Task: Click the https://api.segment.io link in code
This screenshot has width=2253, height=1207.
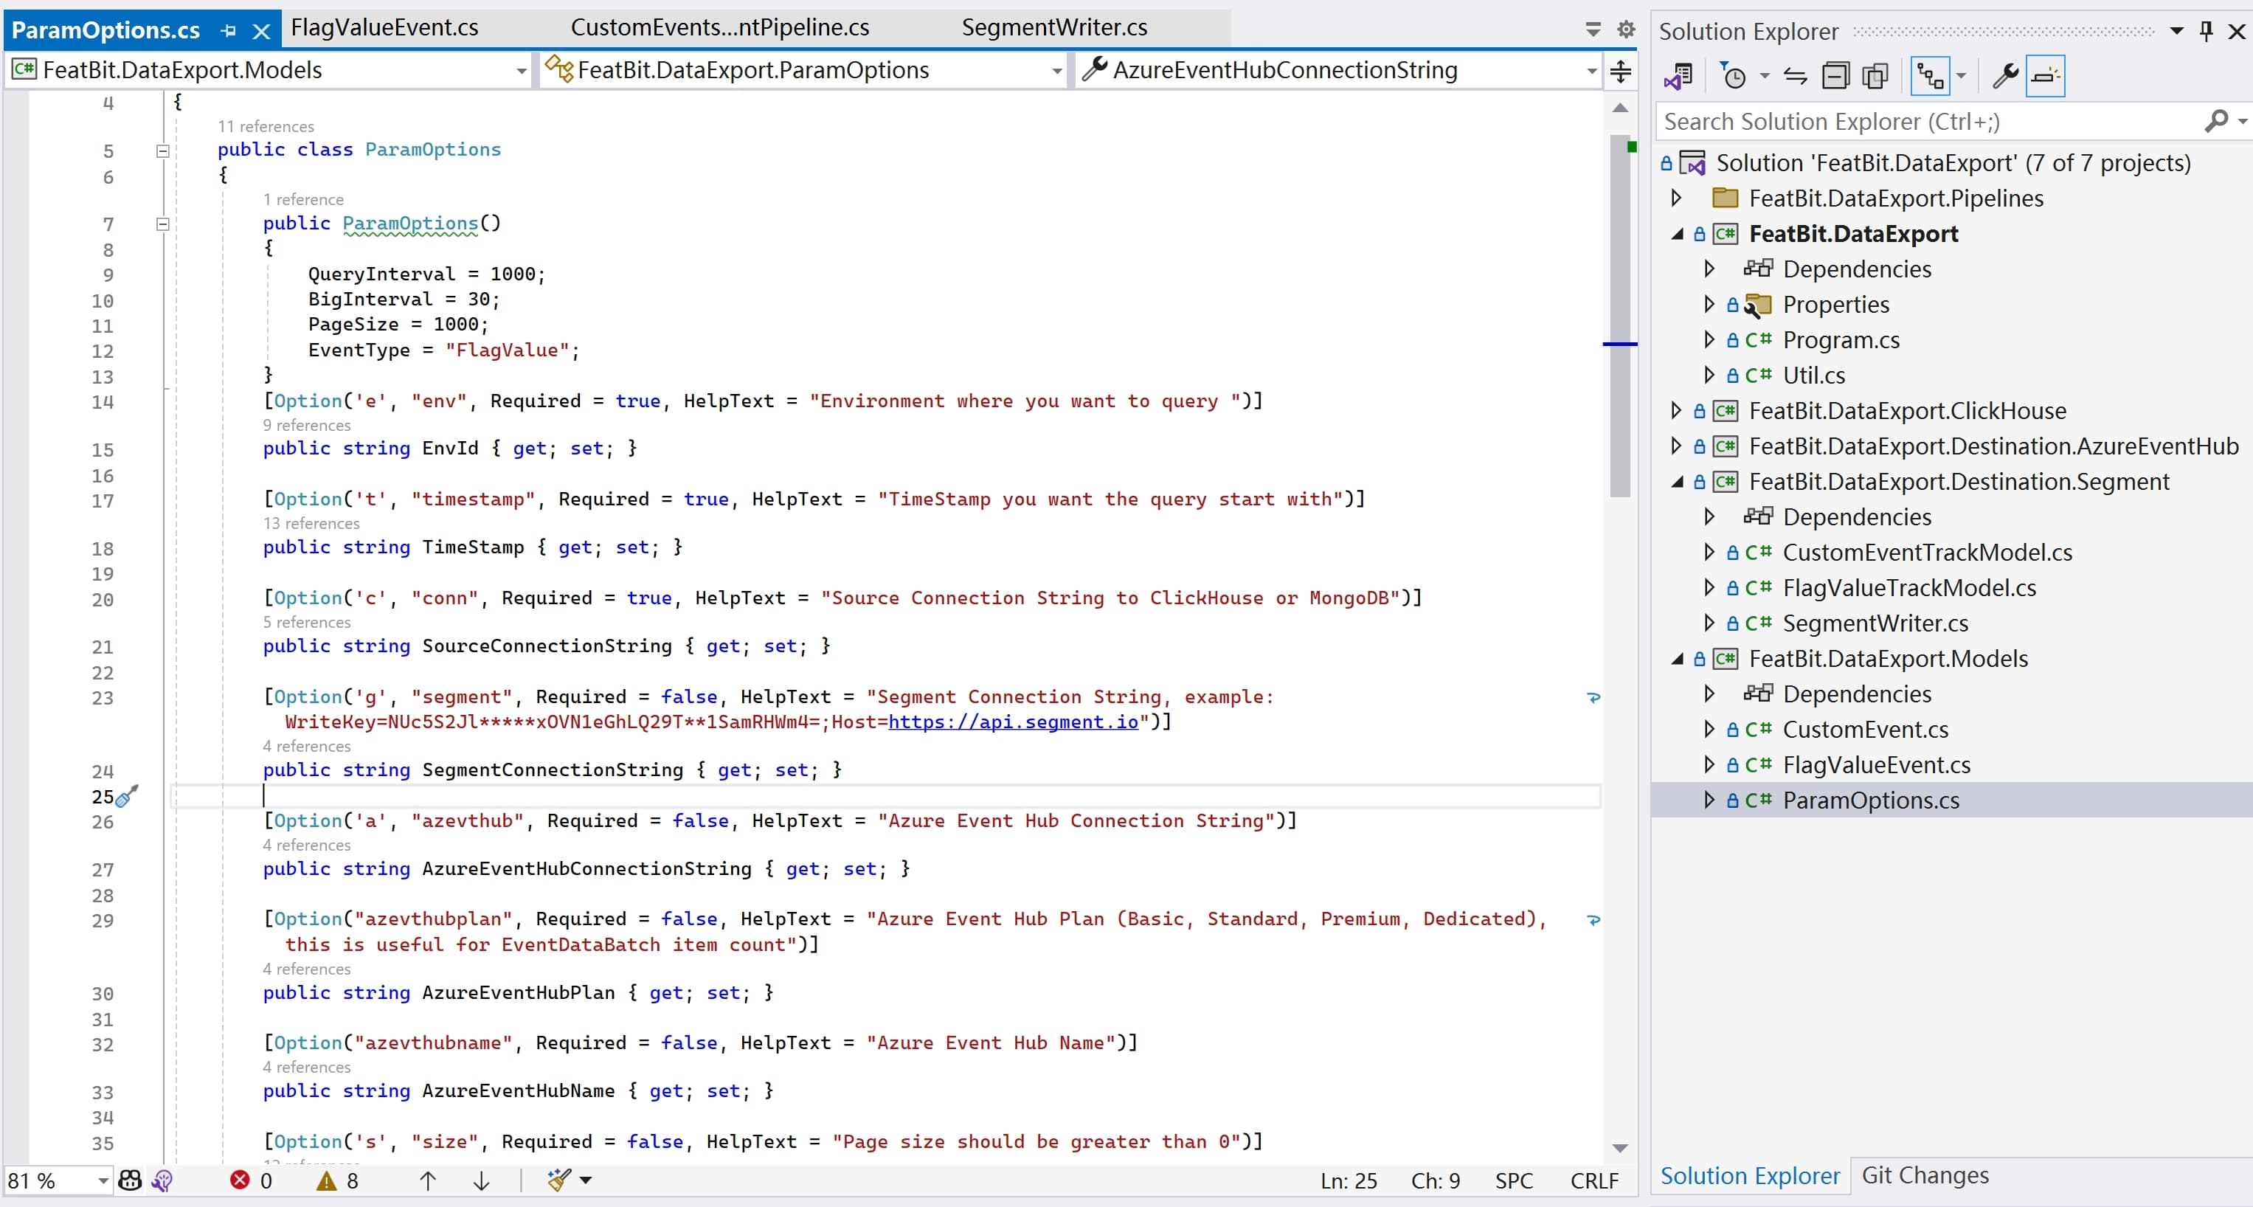Action: pos(1012,722)
